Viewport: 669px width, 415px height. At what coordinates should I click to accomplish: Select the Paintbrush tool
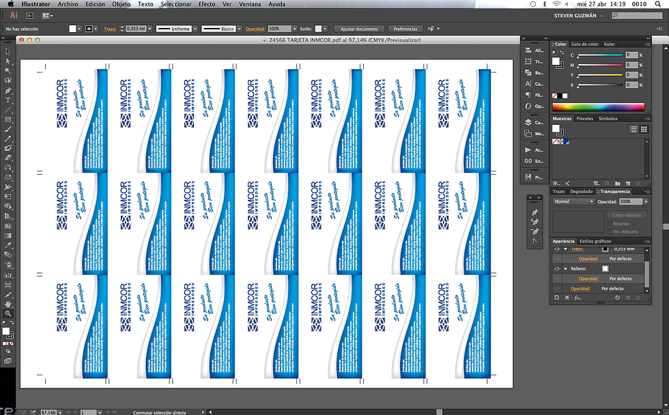pos(8,129)
